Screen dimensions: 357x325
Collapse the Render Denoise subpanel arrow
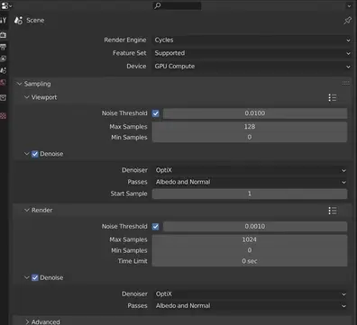(27, 277)
